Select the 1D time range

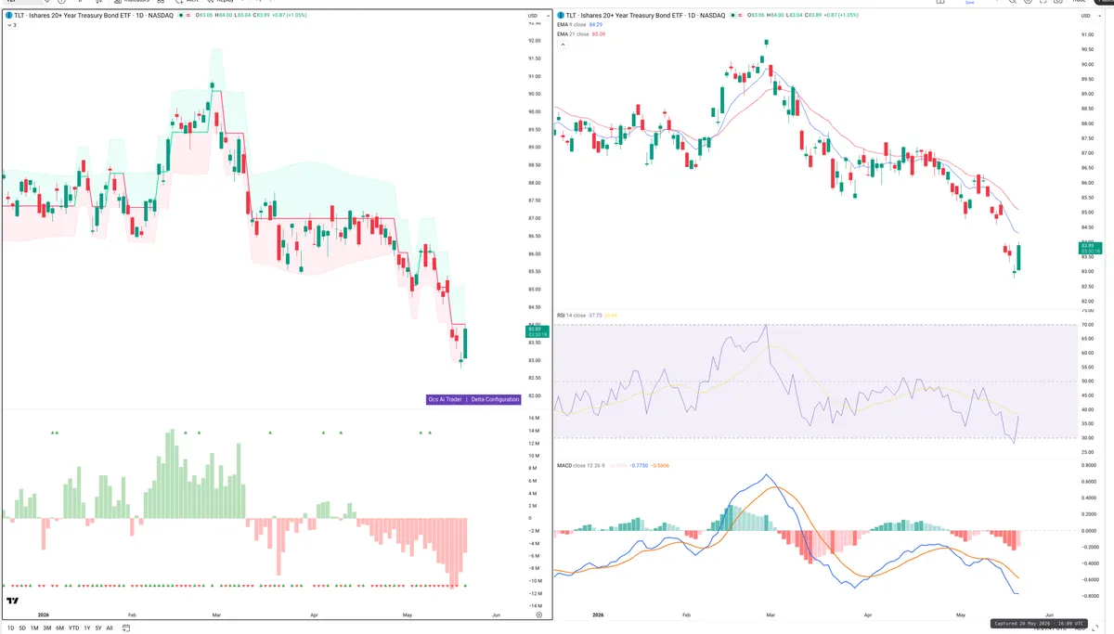click(10, 628)
